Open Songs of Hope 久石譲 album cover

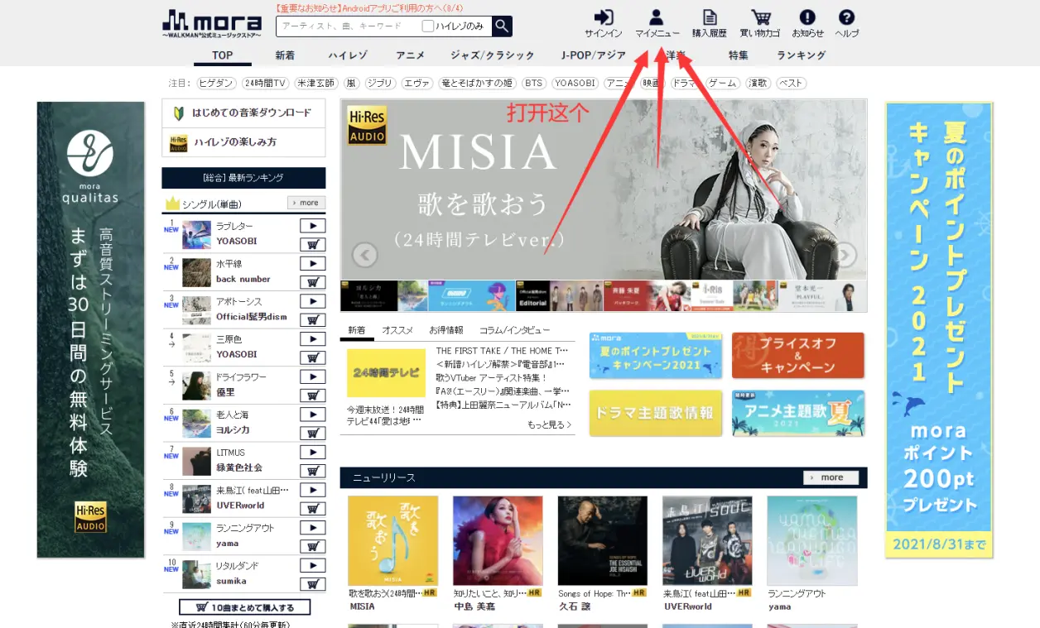(x=603, y=541)
